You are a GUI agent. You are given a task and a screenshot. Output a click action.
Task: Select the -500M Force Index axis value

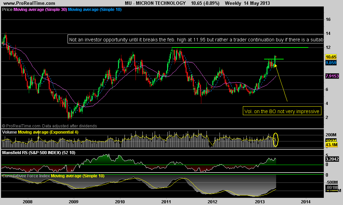332,182
